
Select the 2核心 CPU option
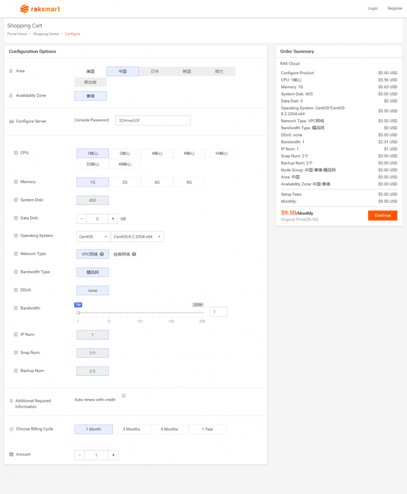[x=125, y=153]
